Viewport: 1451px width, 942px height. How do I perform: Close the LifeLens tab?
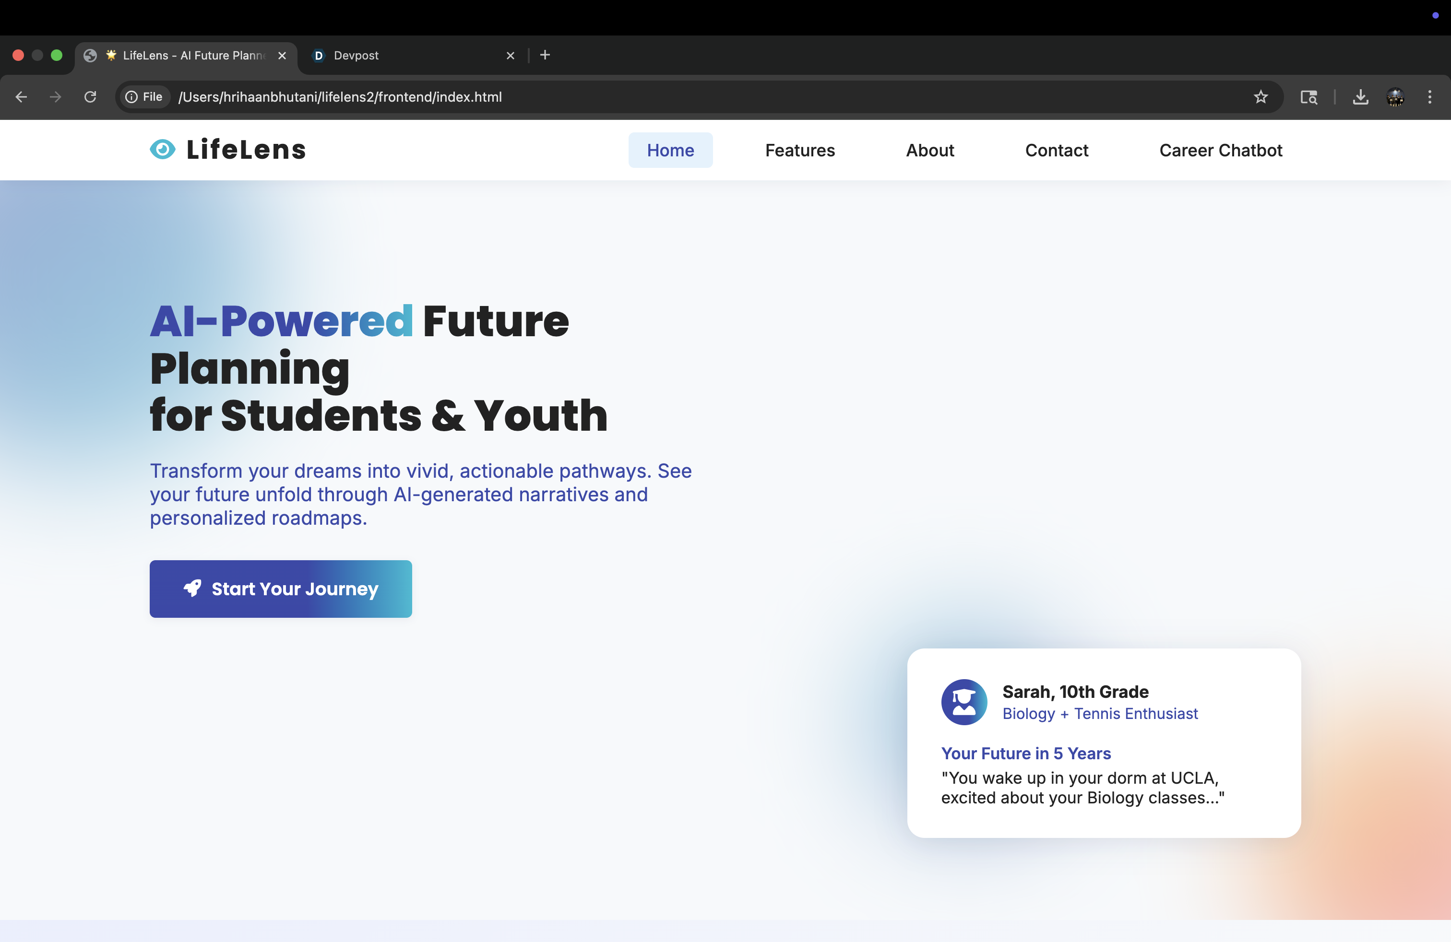click(282, 56)
